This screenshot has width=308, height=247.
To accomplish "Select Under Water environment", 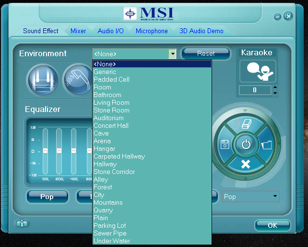I will coord(152,241).
